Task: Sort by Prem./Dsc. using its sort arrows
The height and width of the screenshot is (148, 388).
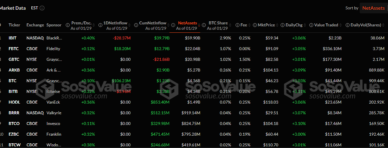Action: [94, 25]
